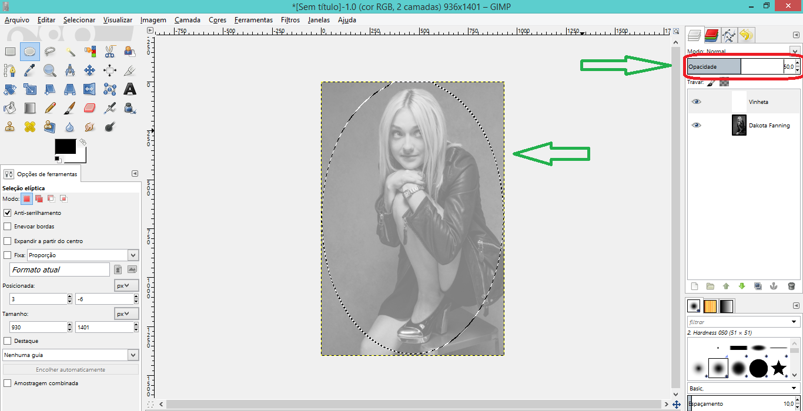Uncheck the Anti-serrilhamento checkbox
This screenshot has width=803, height=411.
(8, 213)
